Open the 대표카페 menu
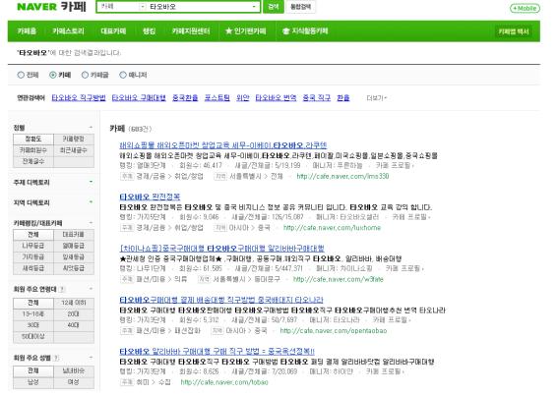558x395 pixels. (113, 31)
